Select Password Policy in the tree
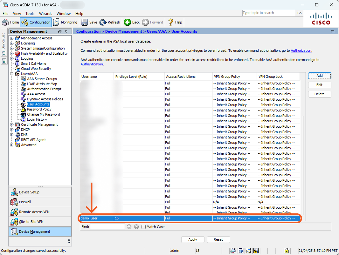 click(39, 109)
